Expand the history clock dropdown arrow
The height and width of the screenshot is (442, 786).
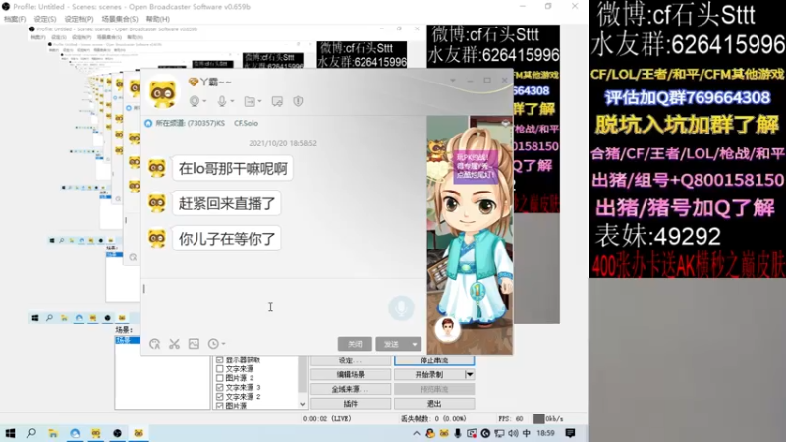[224, 344]
